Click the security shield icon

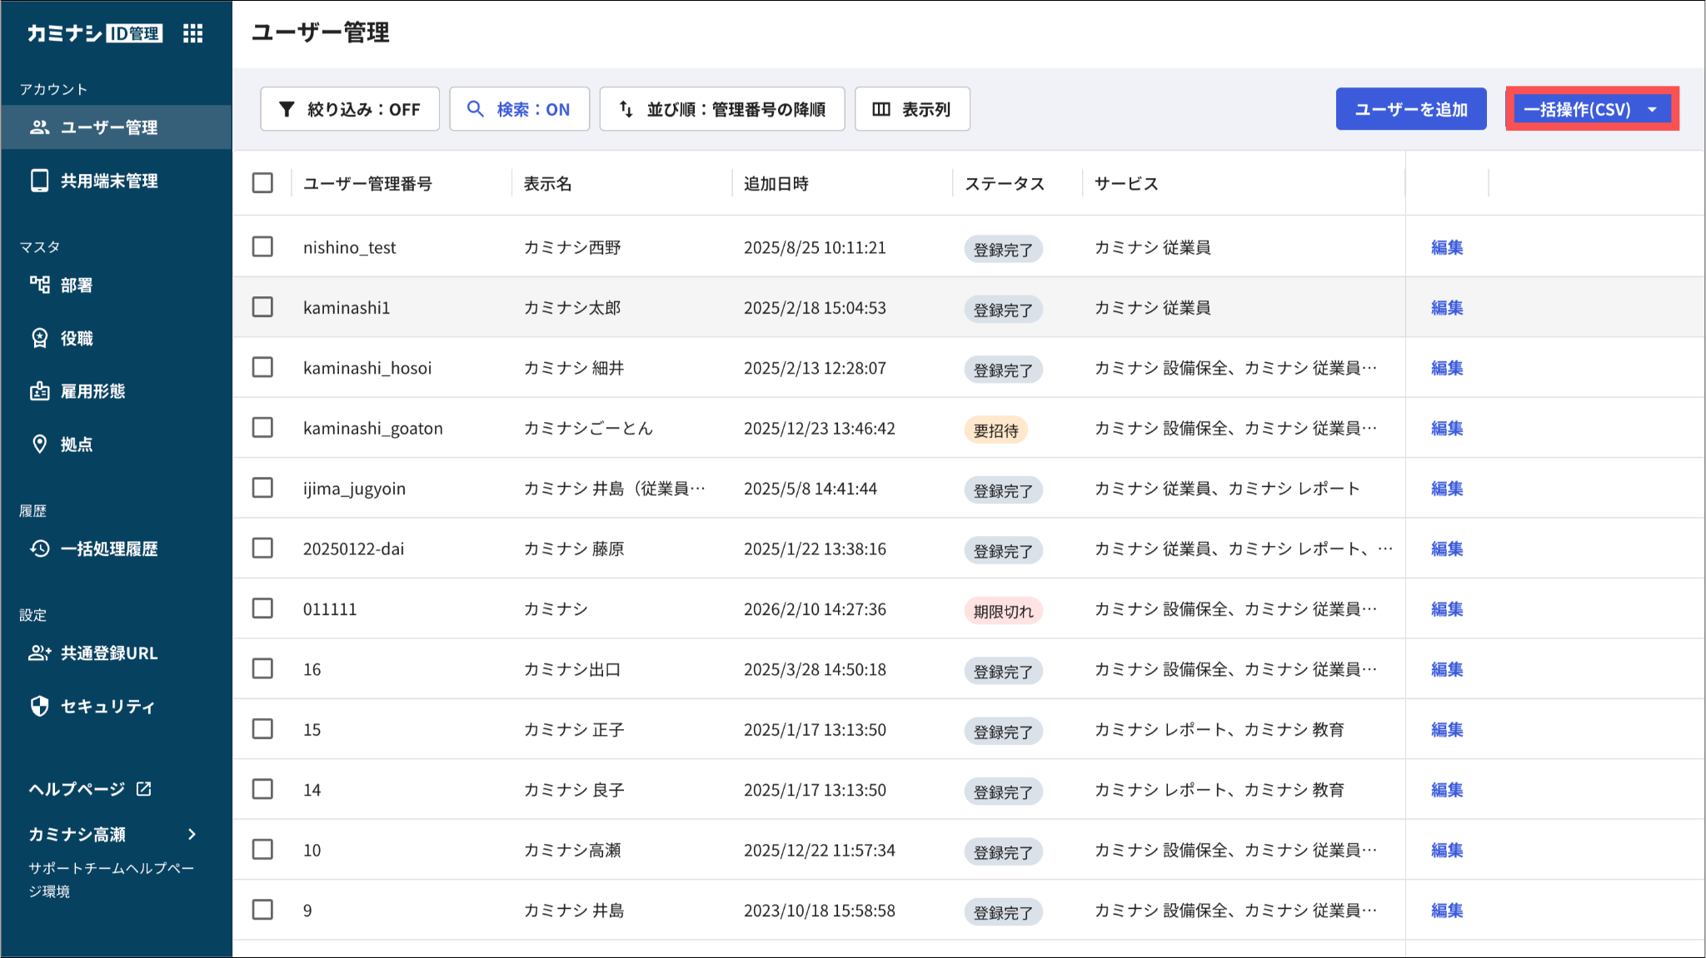pos(39,707)
